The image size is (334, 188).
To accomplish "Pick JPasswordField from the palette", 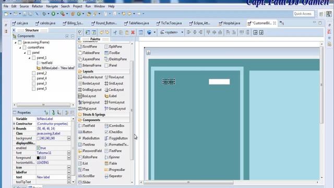I will tap(90, 151).
